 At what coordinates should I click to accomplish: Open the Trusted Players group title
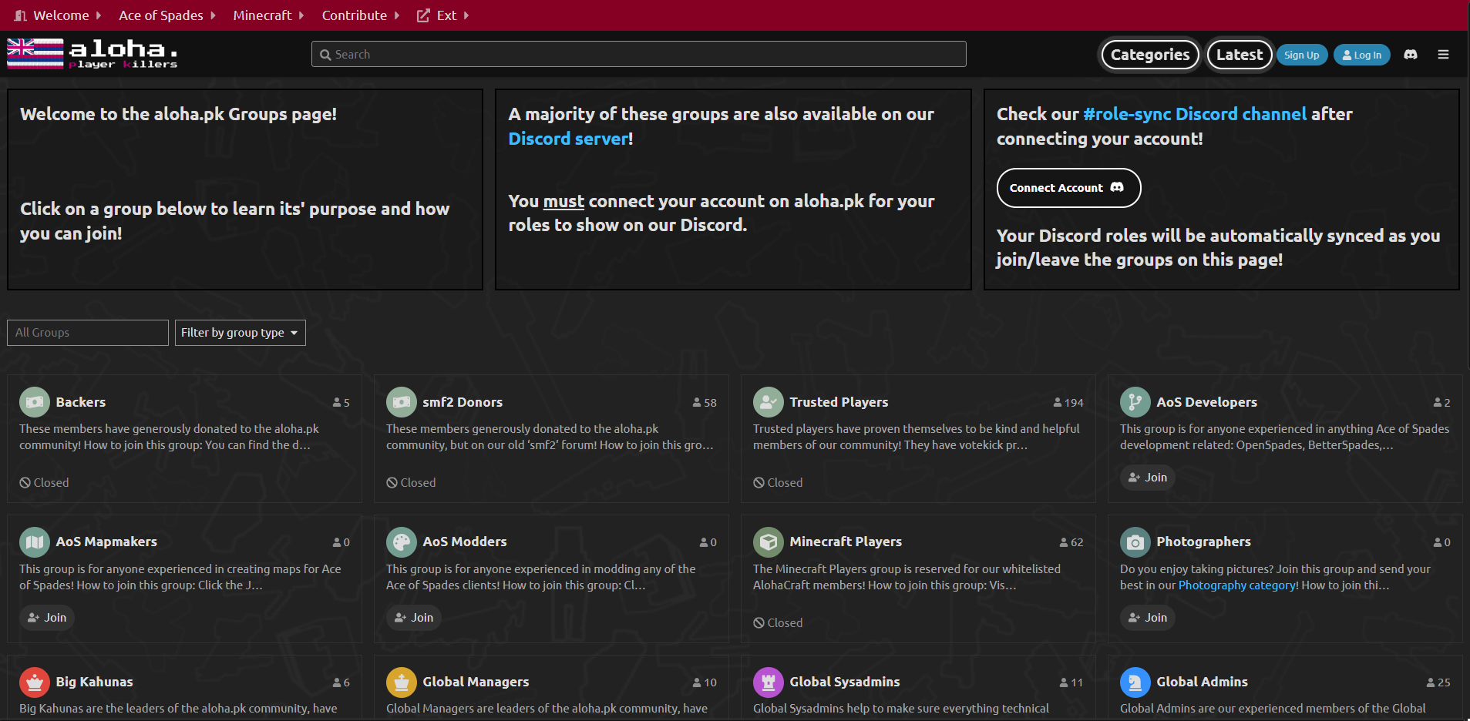839,402
